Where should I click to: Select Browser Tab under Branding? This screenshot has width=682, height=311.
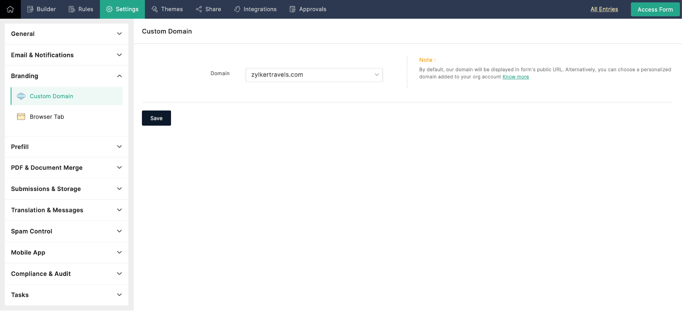click(x=47, y=116)
